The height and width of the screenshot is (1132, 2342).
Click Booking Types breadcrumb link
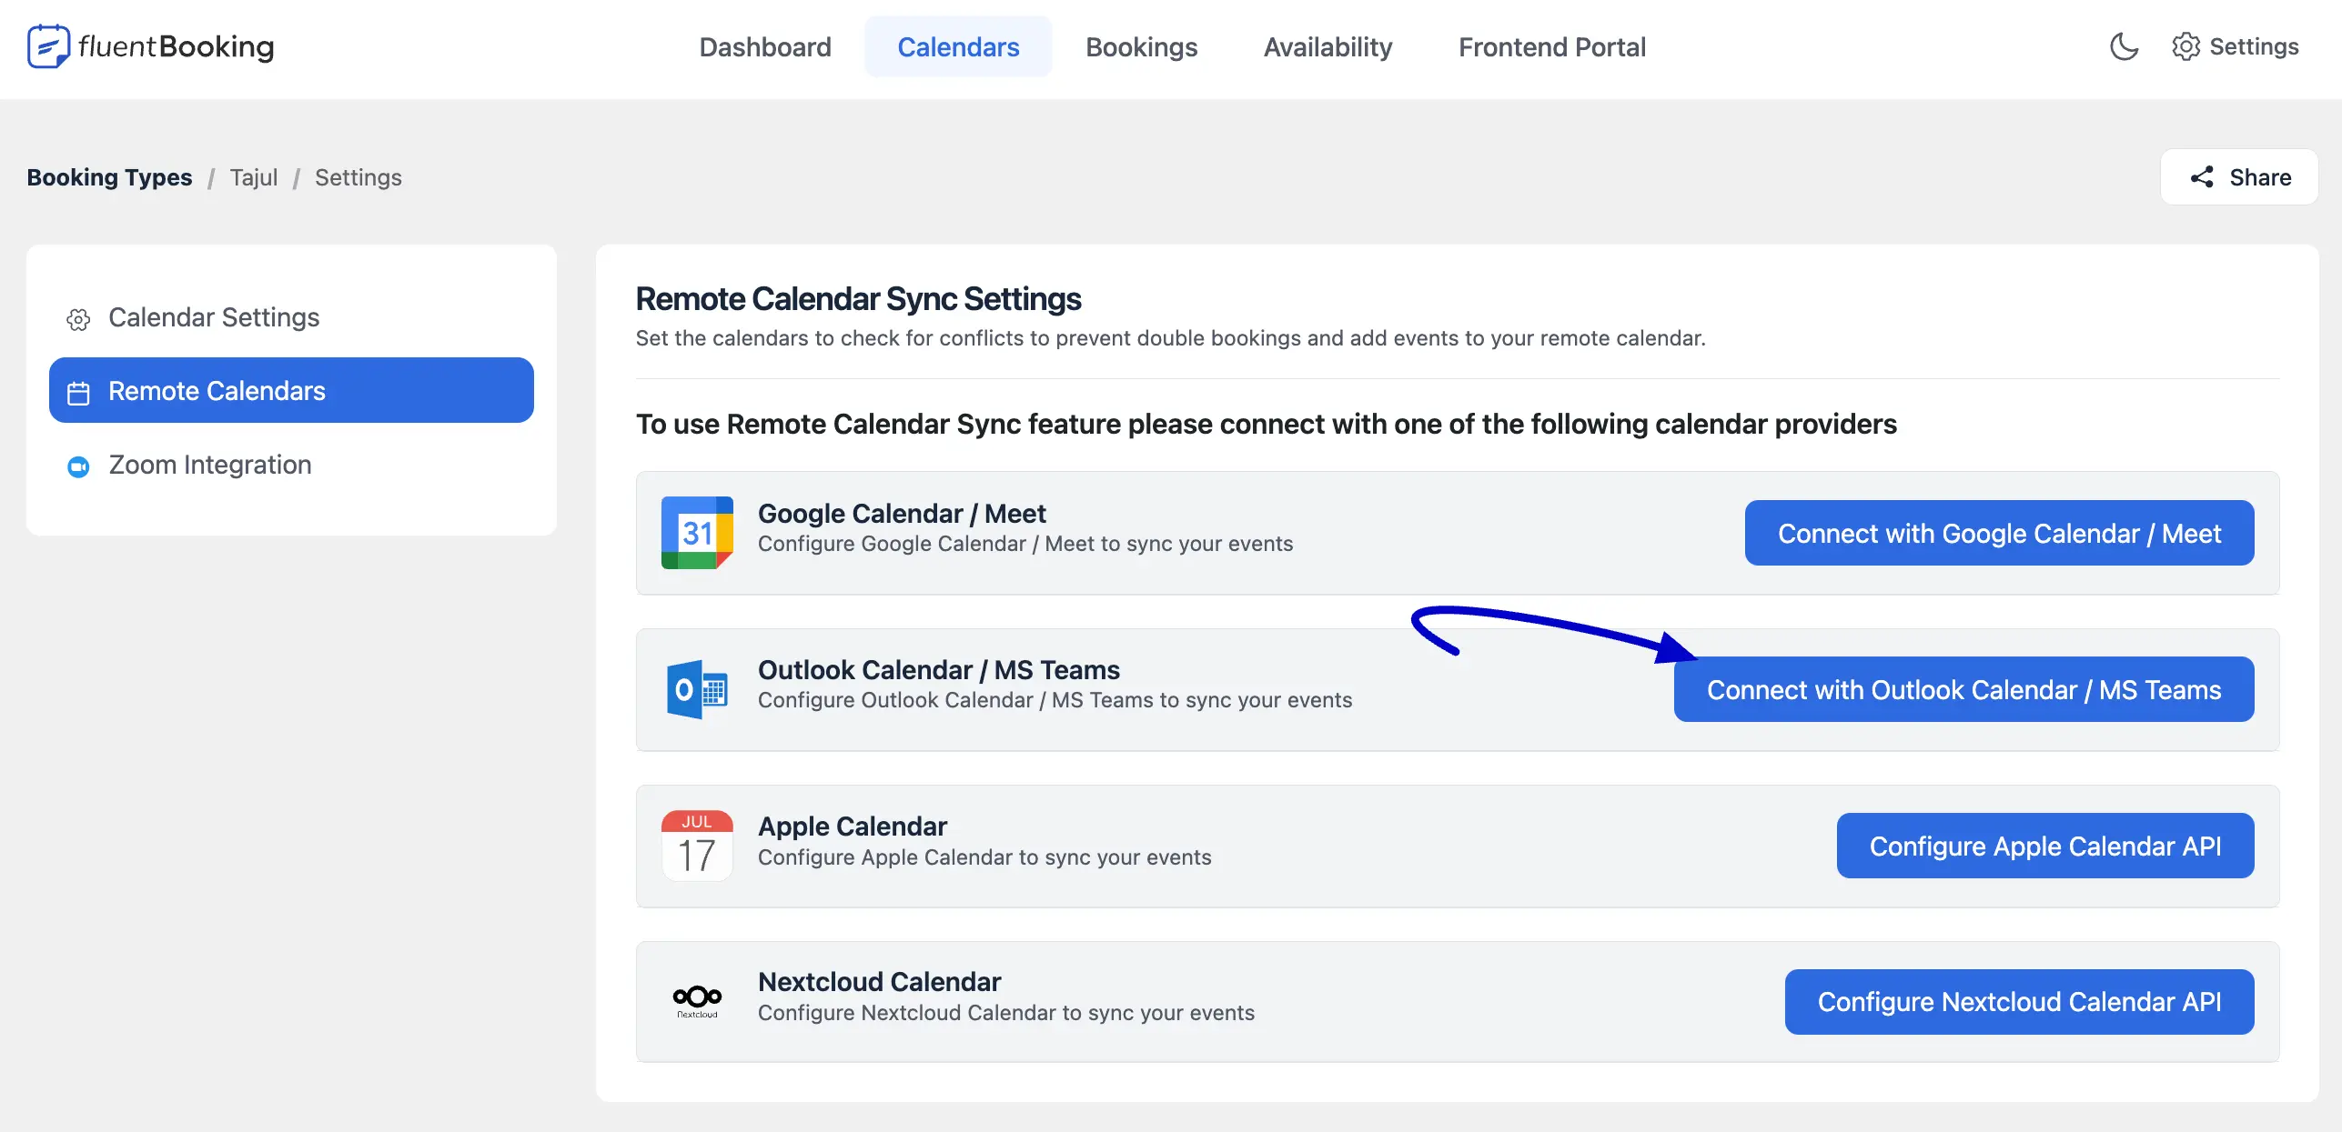109,177
